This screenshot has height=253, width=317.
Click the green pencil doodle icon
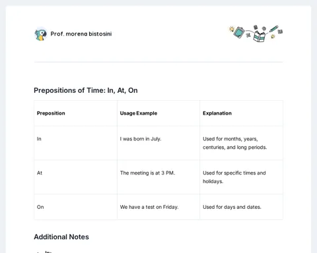pos(273,29)
